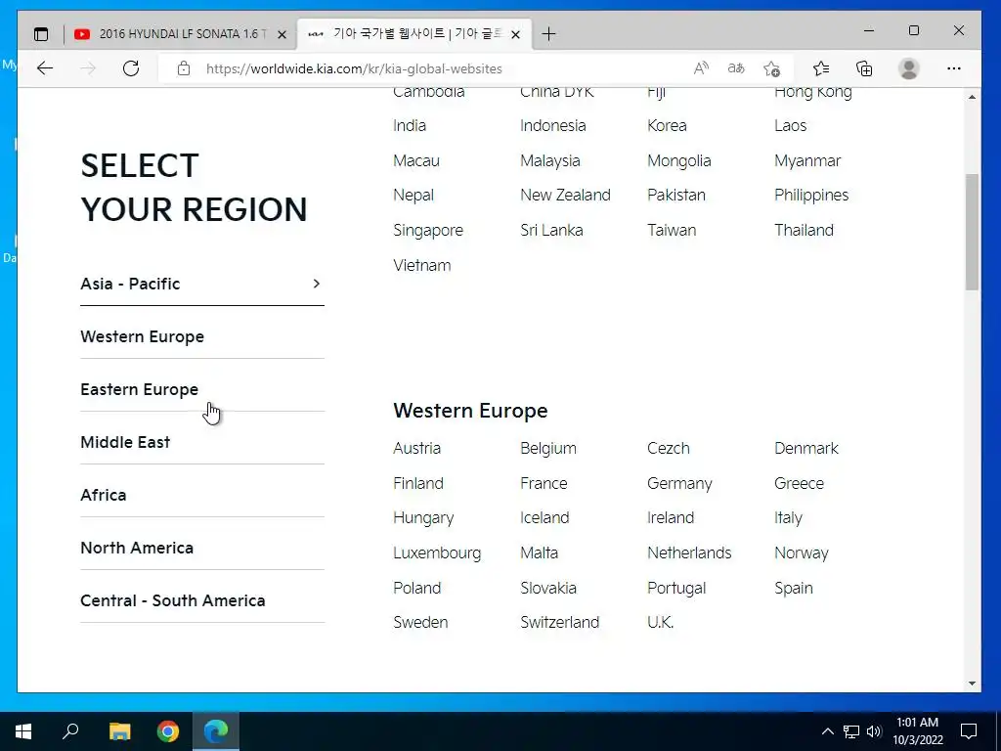View site information lock icon
The height and width of the screenshot is (751, 1001).
click(x=184, y=68)
